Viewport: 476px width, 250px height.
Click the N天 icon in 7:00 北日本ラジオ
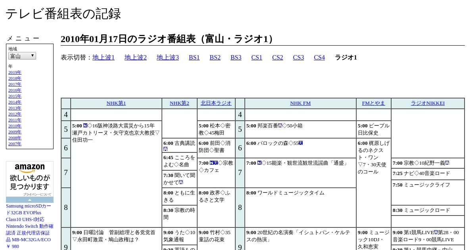click(x=214, y=163)
